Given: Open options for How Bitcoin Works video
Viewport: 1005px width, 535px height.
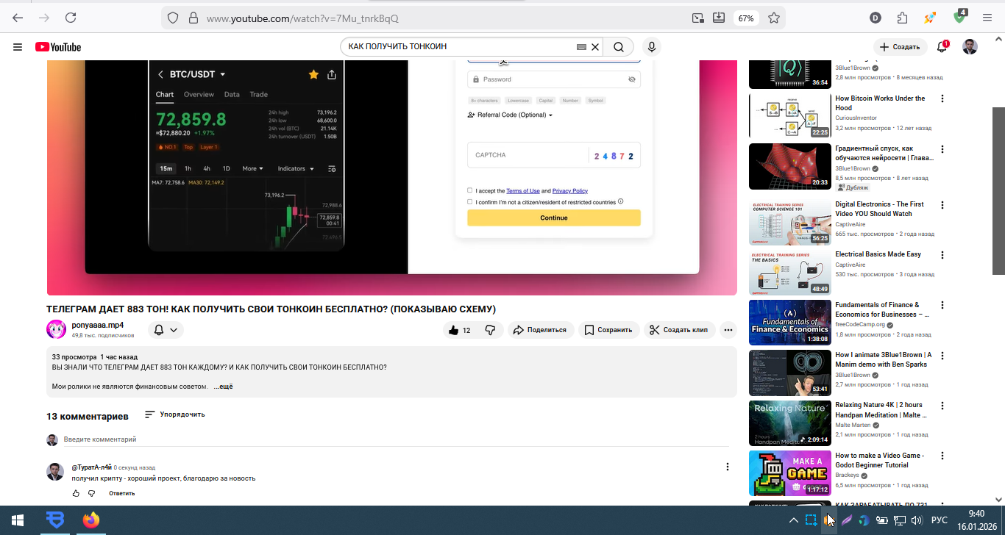Looking at the screenshot, I should 942,98.
